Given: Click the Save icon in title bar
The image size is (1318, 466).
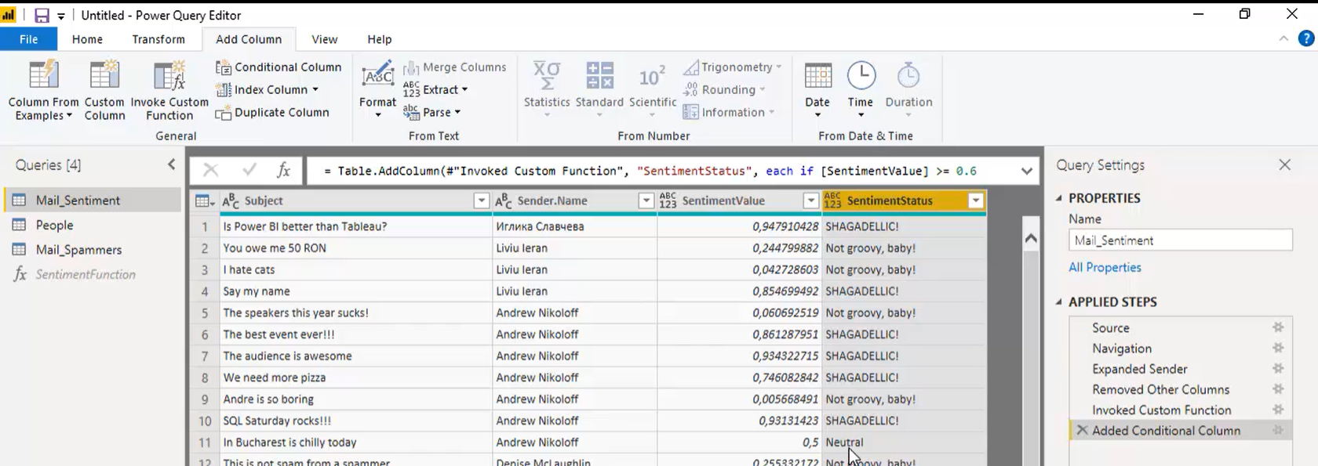Looking at the screenshot, I should 42,15.
